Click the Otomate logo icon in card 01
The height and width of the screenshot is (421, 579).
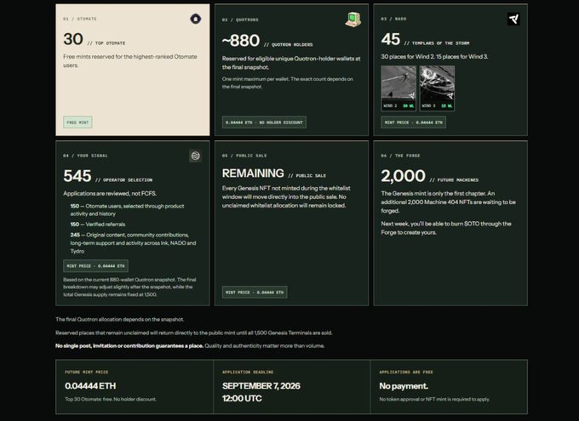pyautogui.click(x=195, y=19)
